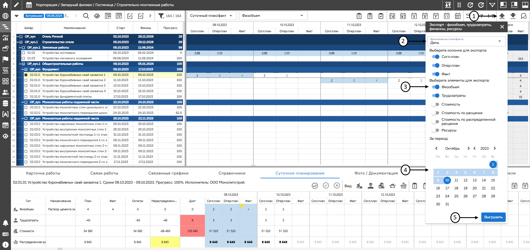This screenshot has width=530, height=250.
Task: Click the Прогресс column header
Action: 170,28
